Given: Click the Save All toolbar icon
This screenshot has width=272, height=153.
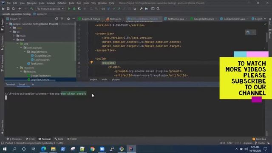Looking at the screenshot, I should tap(8, 8).
